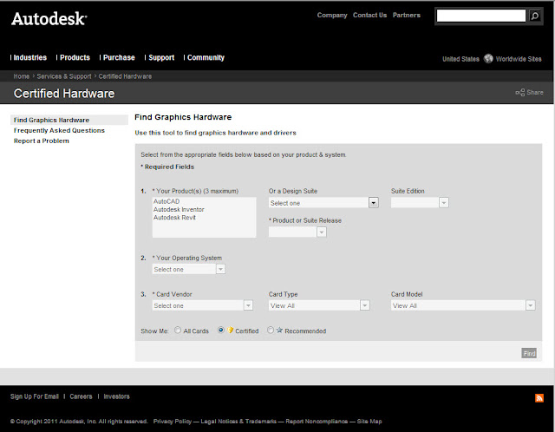Open the Community menu
Screen dimensions: 555x432
(x=206, y=57)
